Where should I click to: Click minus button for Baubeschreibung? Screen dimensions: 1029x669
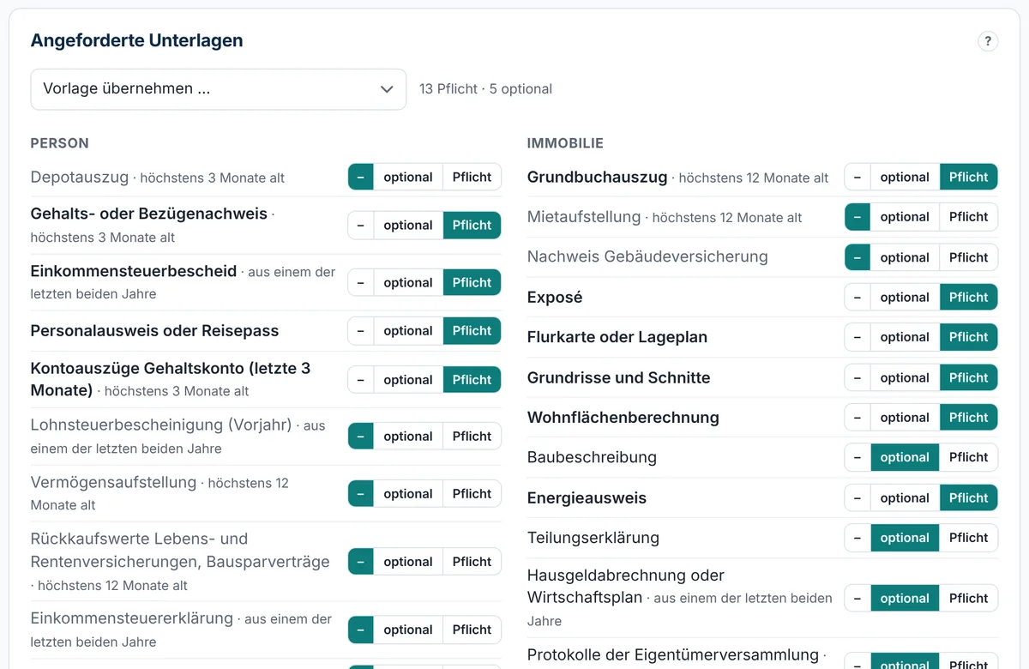pyautogui.click(x=857, y=457)
